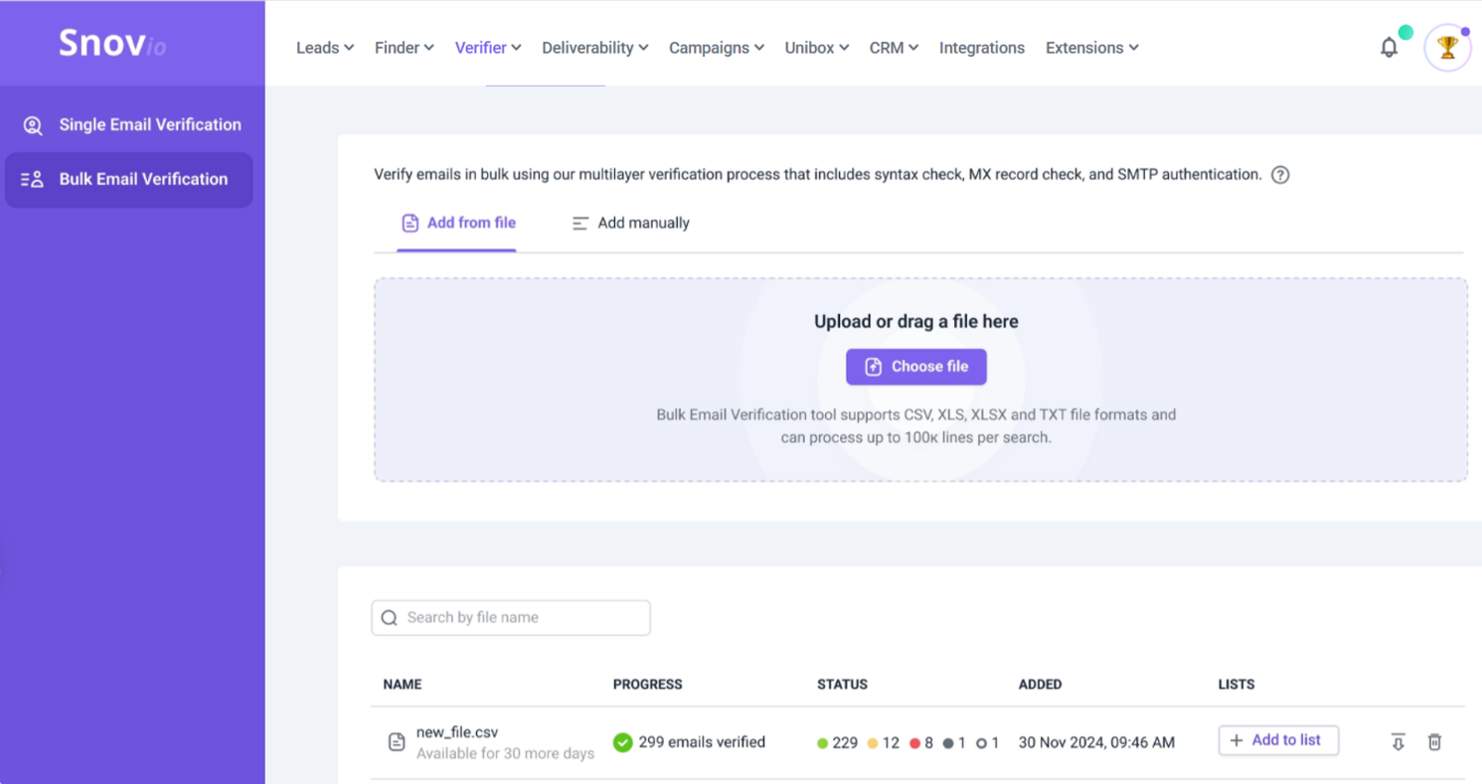The height and width of the screenshot is (784, 1482).
Task: Open the Integrations menu item
Action: [x=981, y=48]
